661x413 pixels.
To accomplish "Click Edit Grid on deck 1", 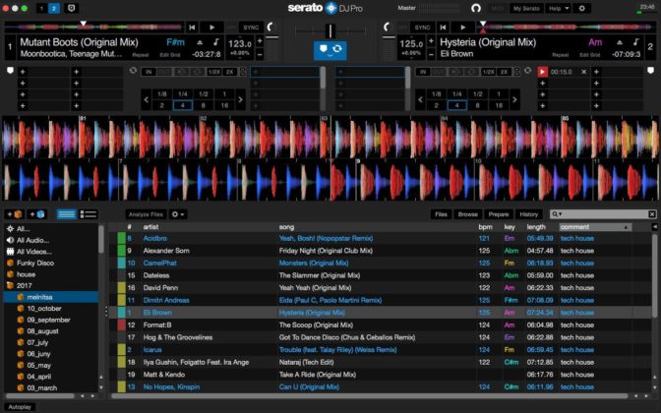I will coord(170,55).
